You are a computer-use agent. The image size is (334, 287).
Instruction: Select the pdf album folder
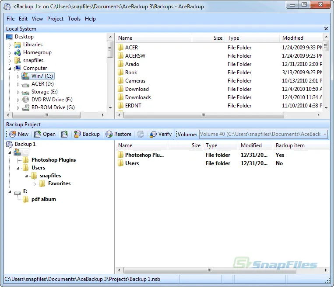(x=43, y=199)
